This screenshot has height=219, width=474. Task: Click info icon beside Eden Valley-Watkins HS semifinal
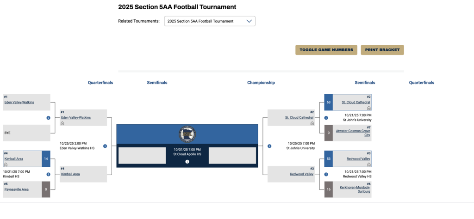coord(105,146)
